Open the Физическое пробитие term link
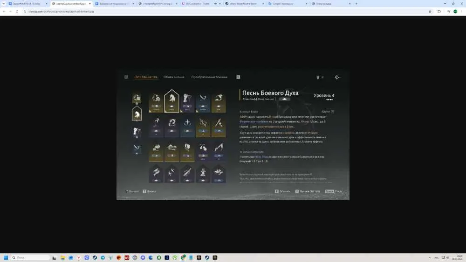The height and width of the screenshot is (262, 466). tap(254, 121)
